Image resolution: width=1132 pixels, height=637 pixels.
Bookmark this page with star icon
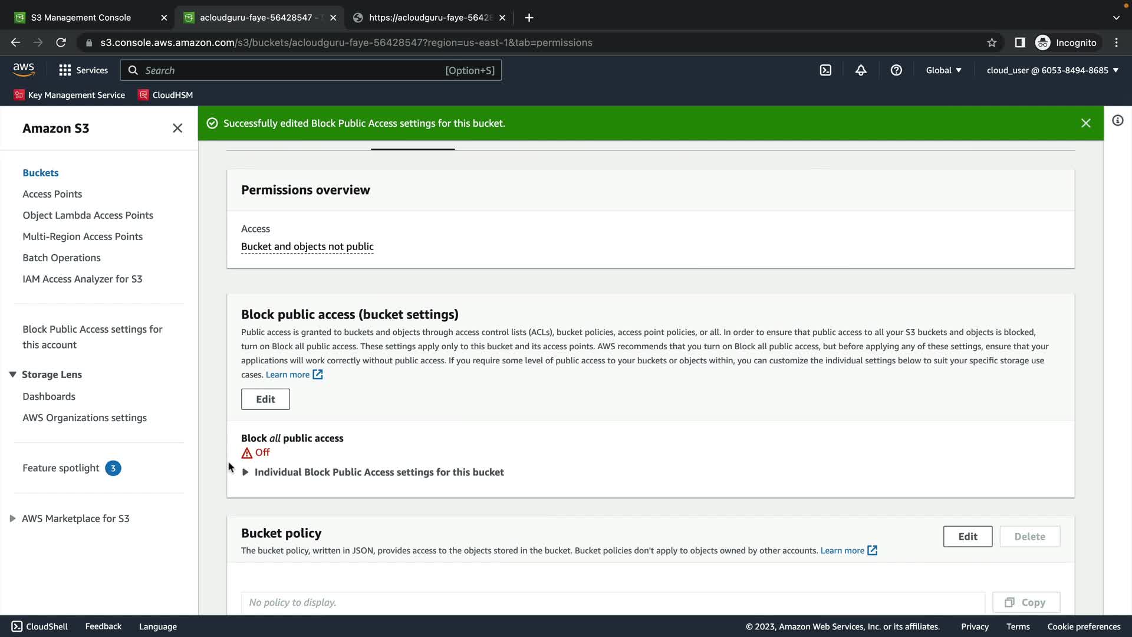[x=992, y=42]
